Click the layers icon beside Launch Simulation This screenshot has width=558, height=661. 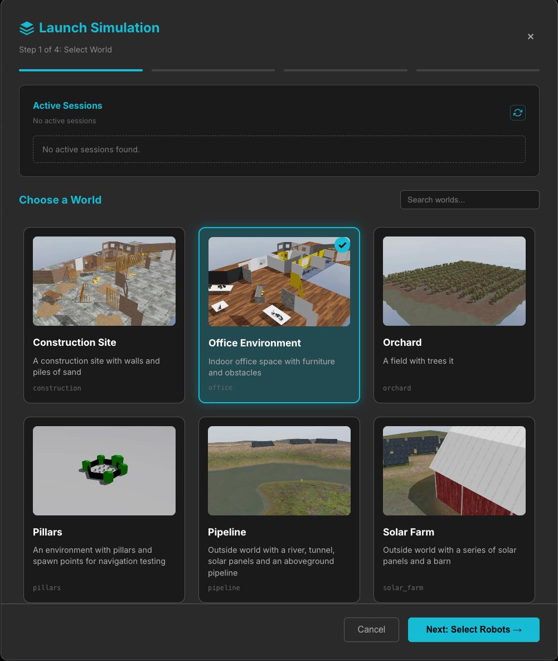(x=26, y=28)
